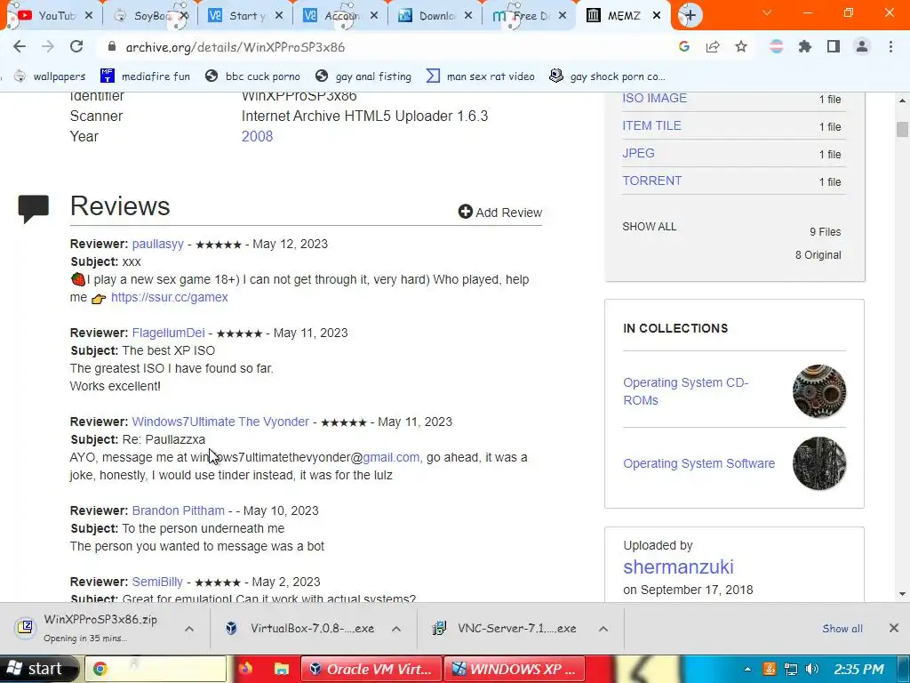Show hidden system tray icons
Screen dimensions: 910x683
pyautogui.click(x=747, y=669)
